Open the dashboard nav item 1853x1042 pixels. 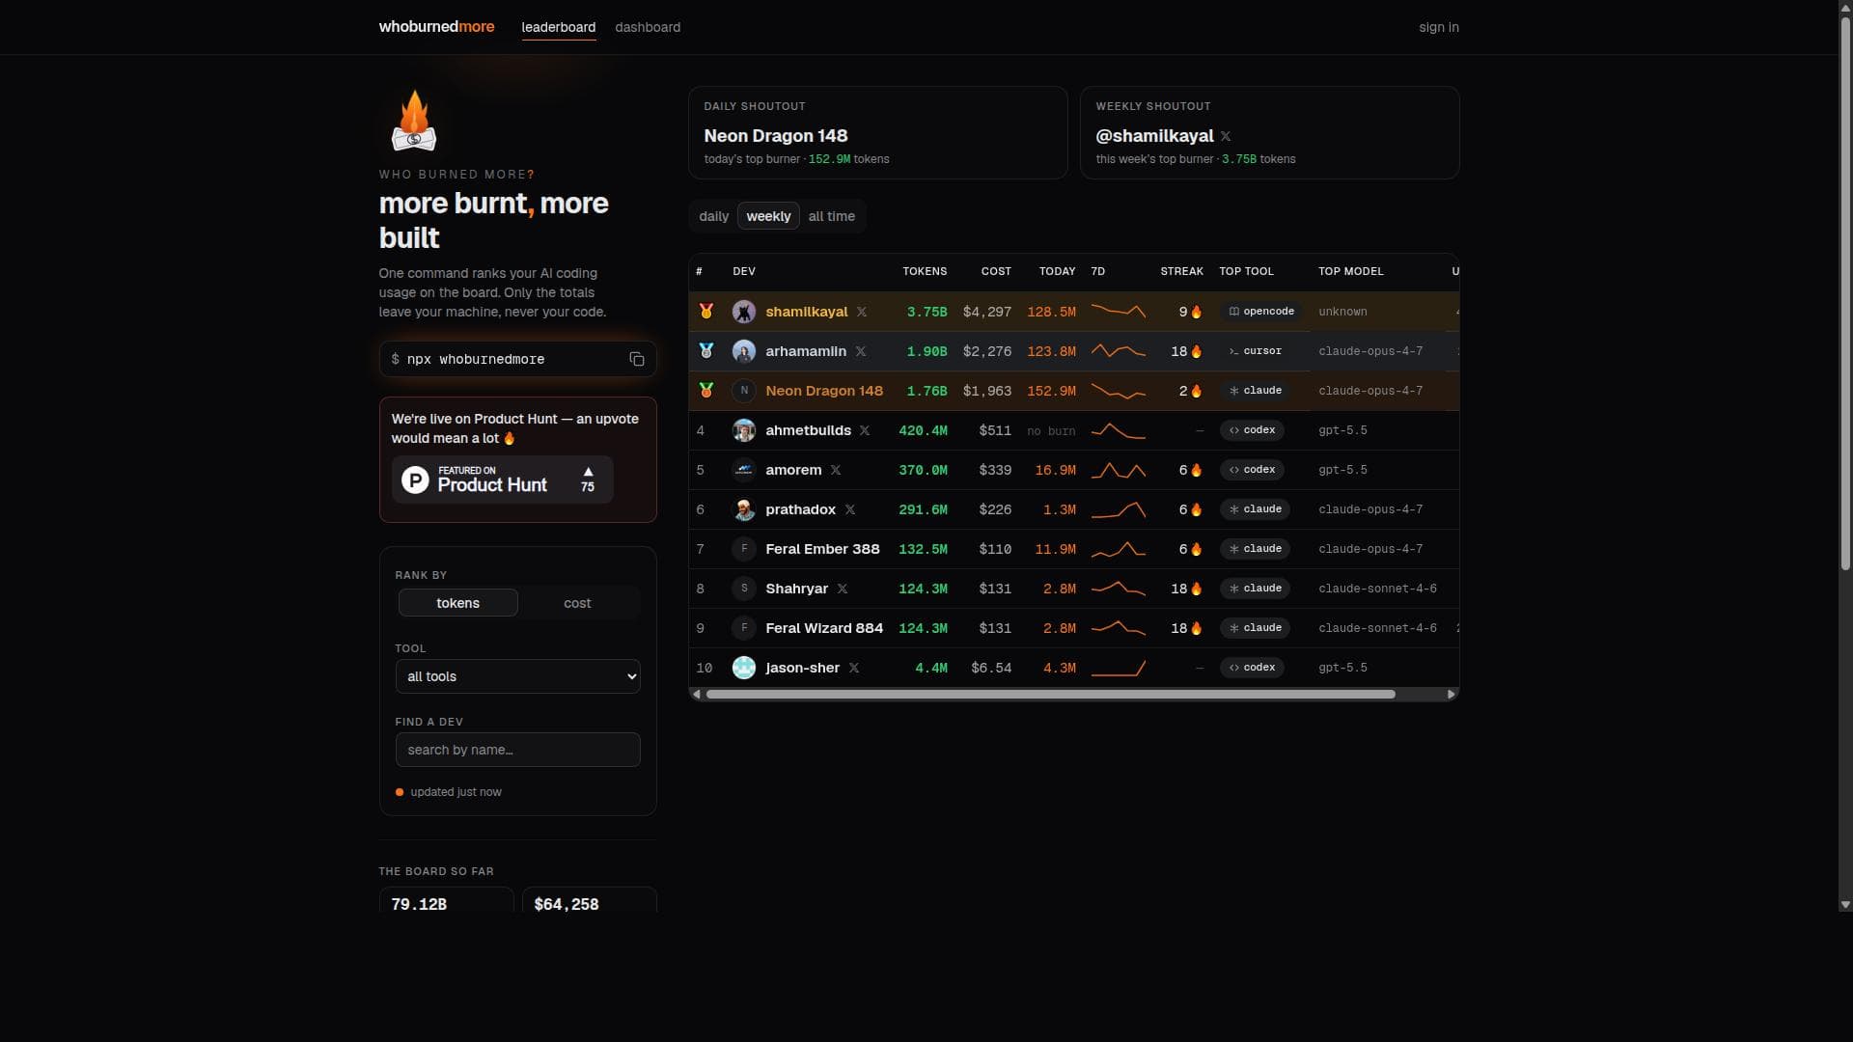[x=648, y=27]
